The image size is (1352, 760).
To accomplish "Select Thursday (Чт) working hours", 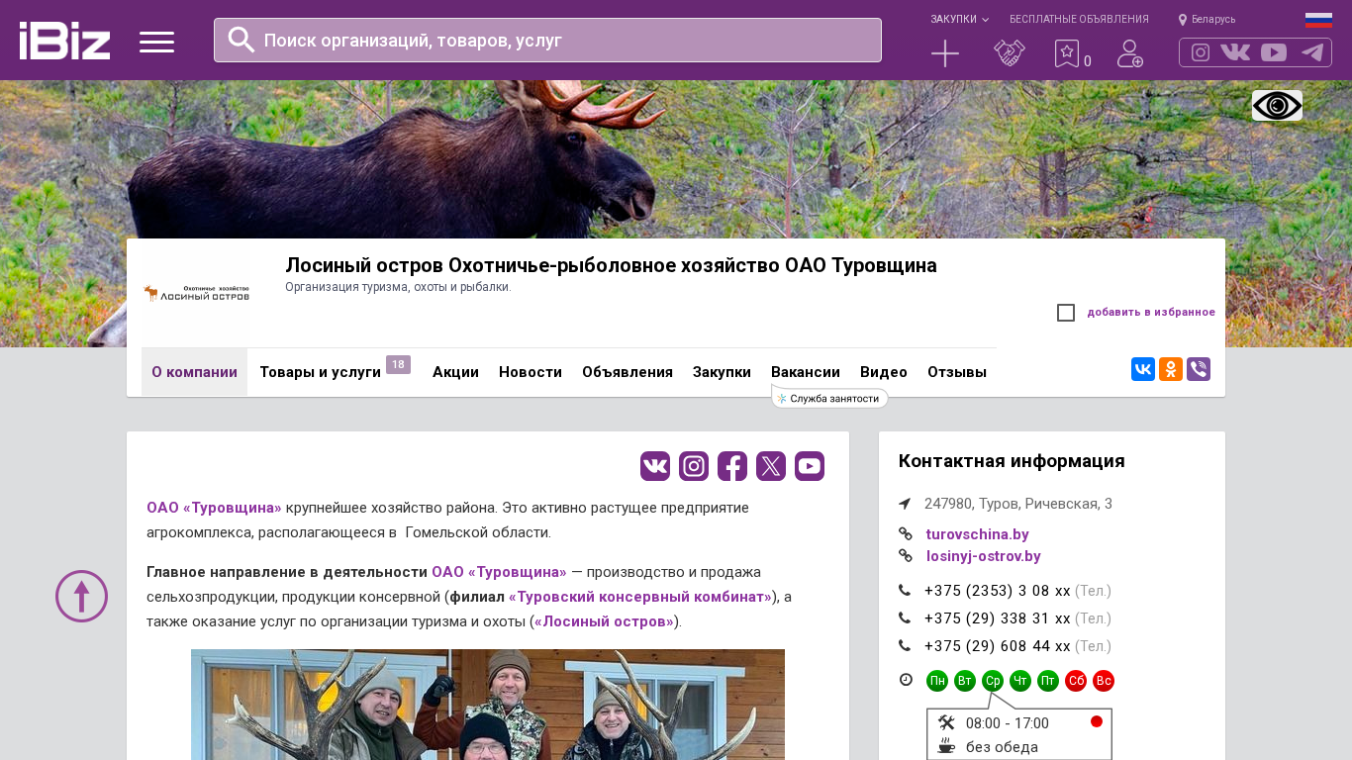I will [1020, 681].
